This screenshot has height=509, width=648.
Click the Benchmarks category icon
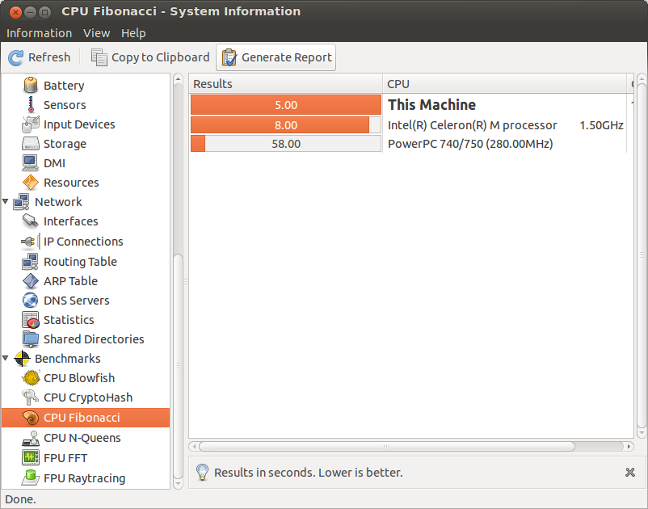22,359
